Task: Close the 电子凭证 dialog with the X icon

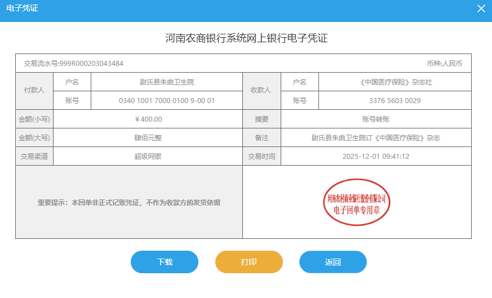Action: pyautogui.click(x=481, y=8)
